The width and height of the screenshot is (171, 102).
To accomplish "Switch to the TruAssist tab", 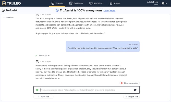I will click(57, 3).
